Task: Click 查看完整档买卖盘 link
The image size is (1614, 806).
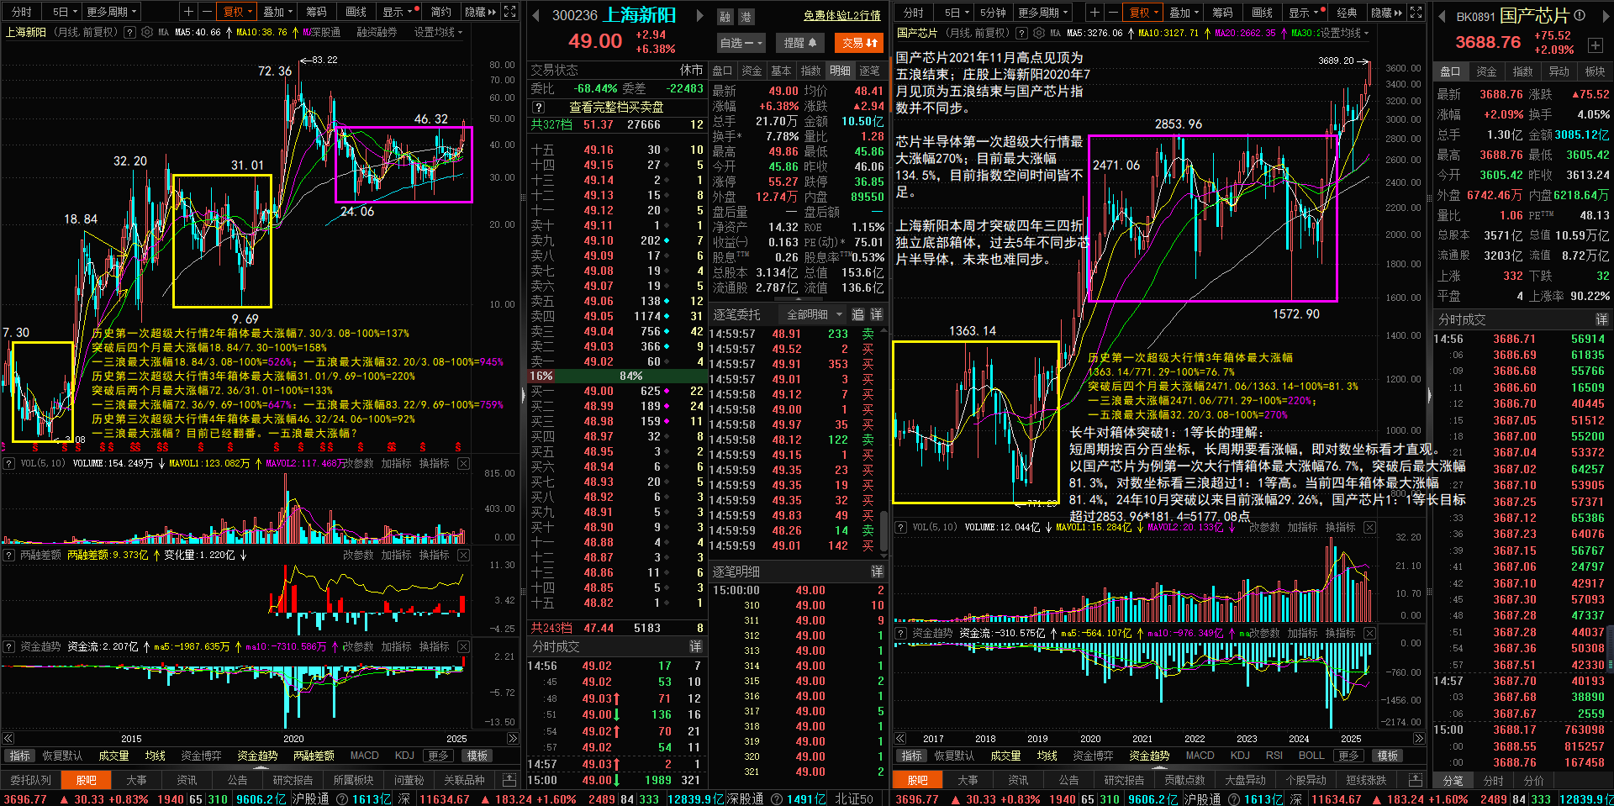Action: click(616, 107)
